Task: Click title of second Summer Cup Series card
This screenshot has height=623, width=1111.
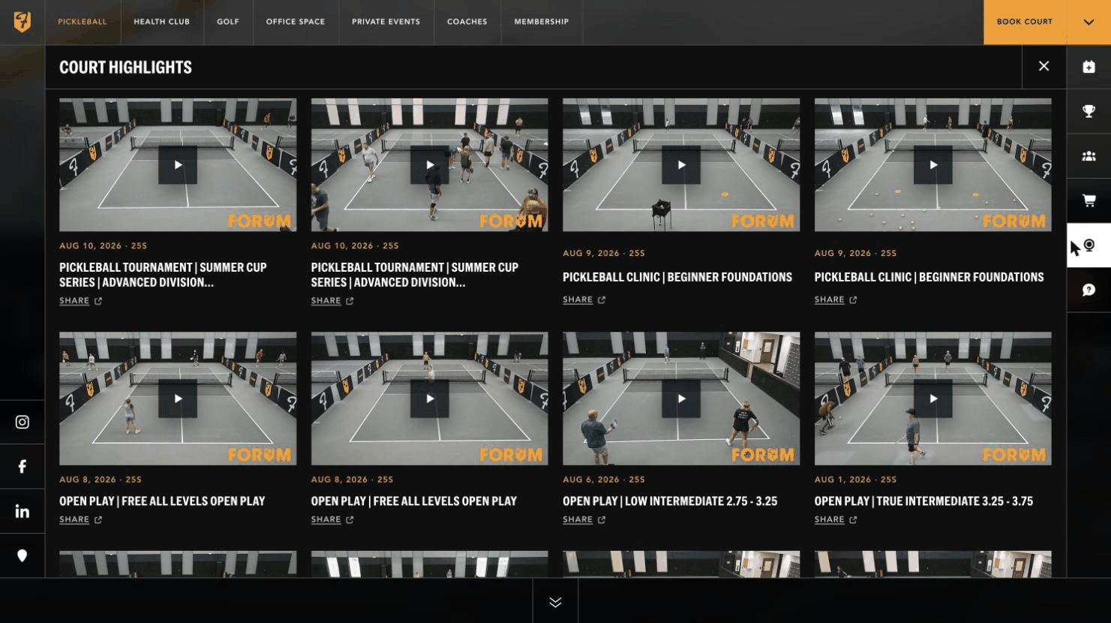Action: (415, 275)
